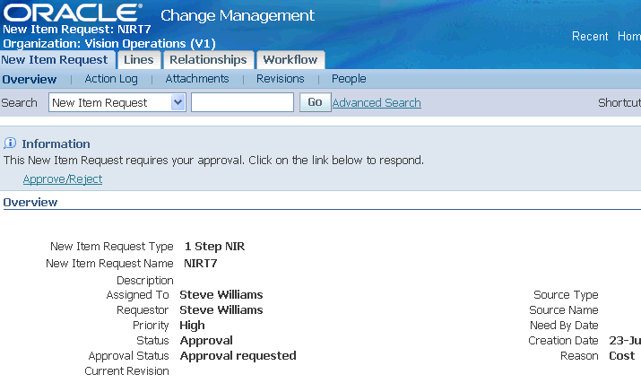The width and height of the screenshot is (641, 383).
Task: Select the Overview subtab
Action: (x=30, y=80)
